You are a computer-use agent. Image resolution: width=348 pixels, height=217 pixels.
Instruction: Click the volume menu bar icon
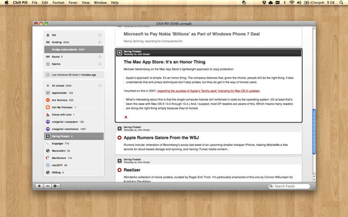coord(299,3)
